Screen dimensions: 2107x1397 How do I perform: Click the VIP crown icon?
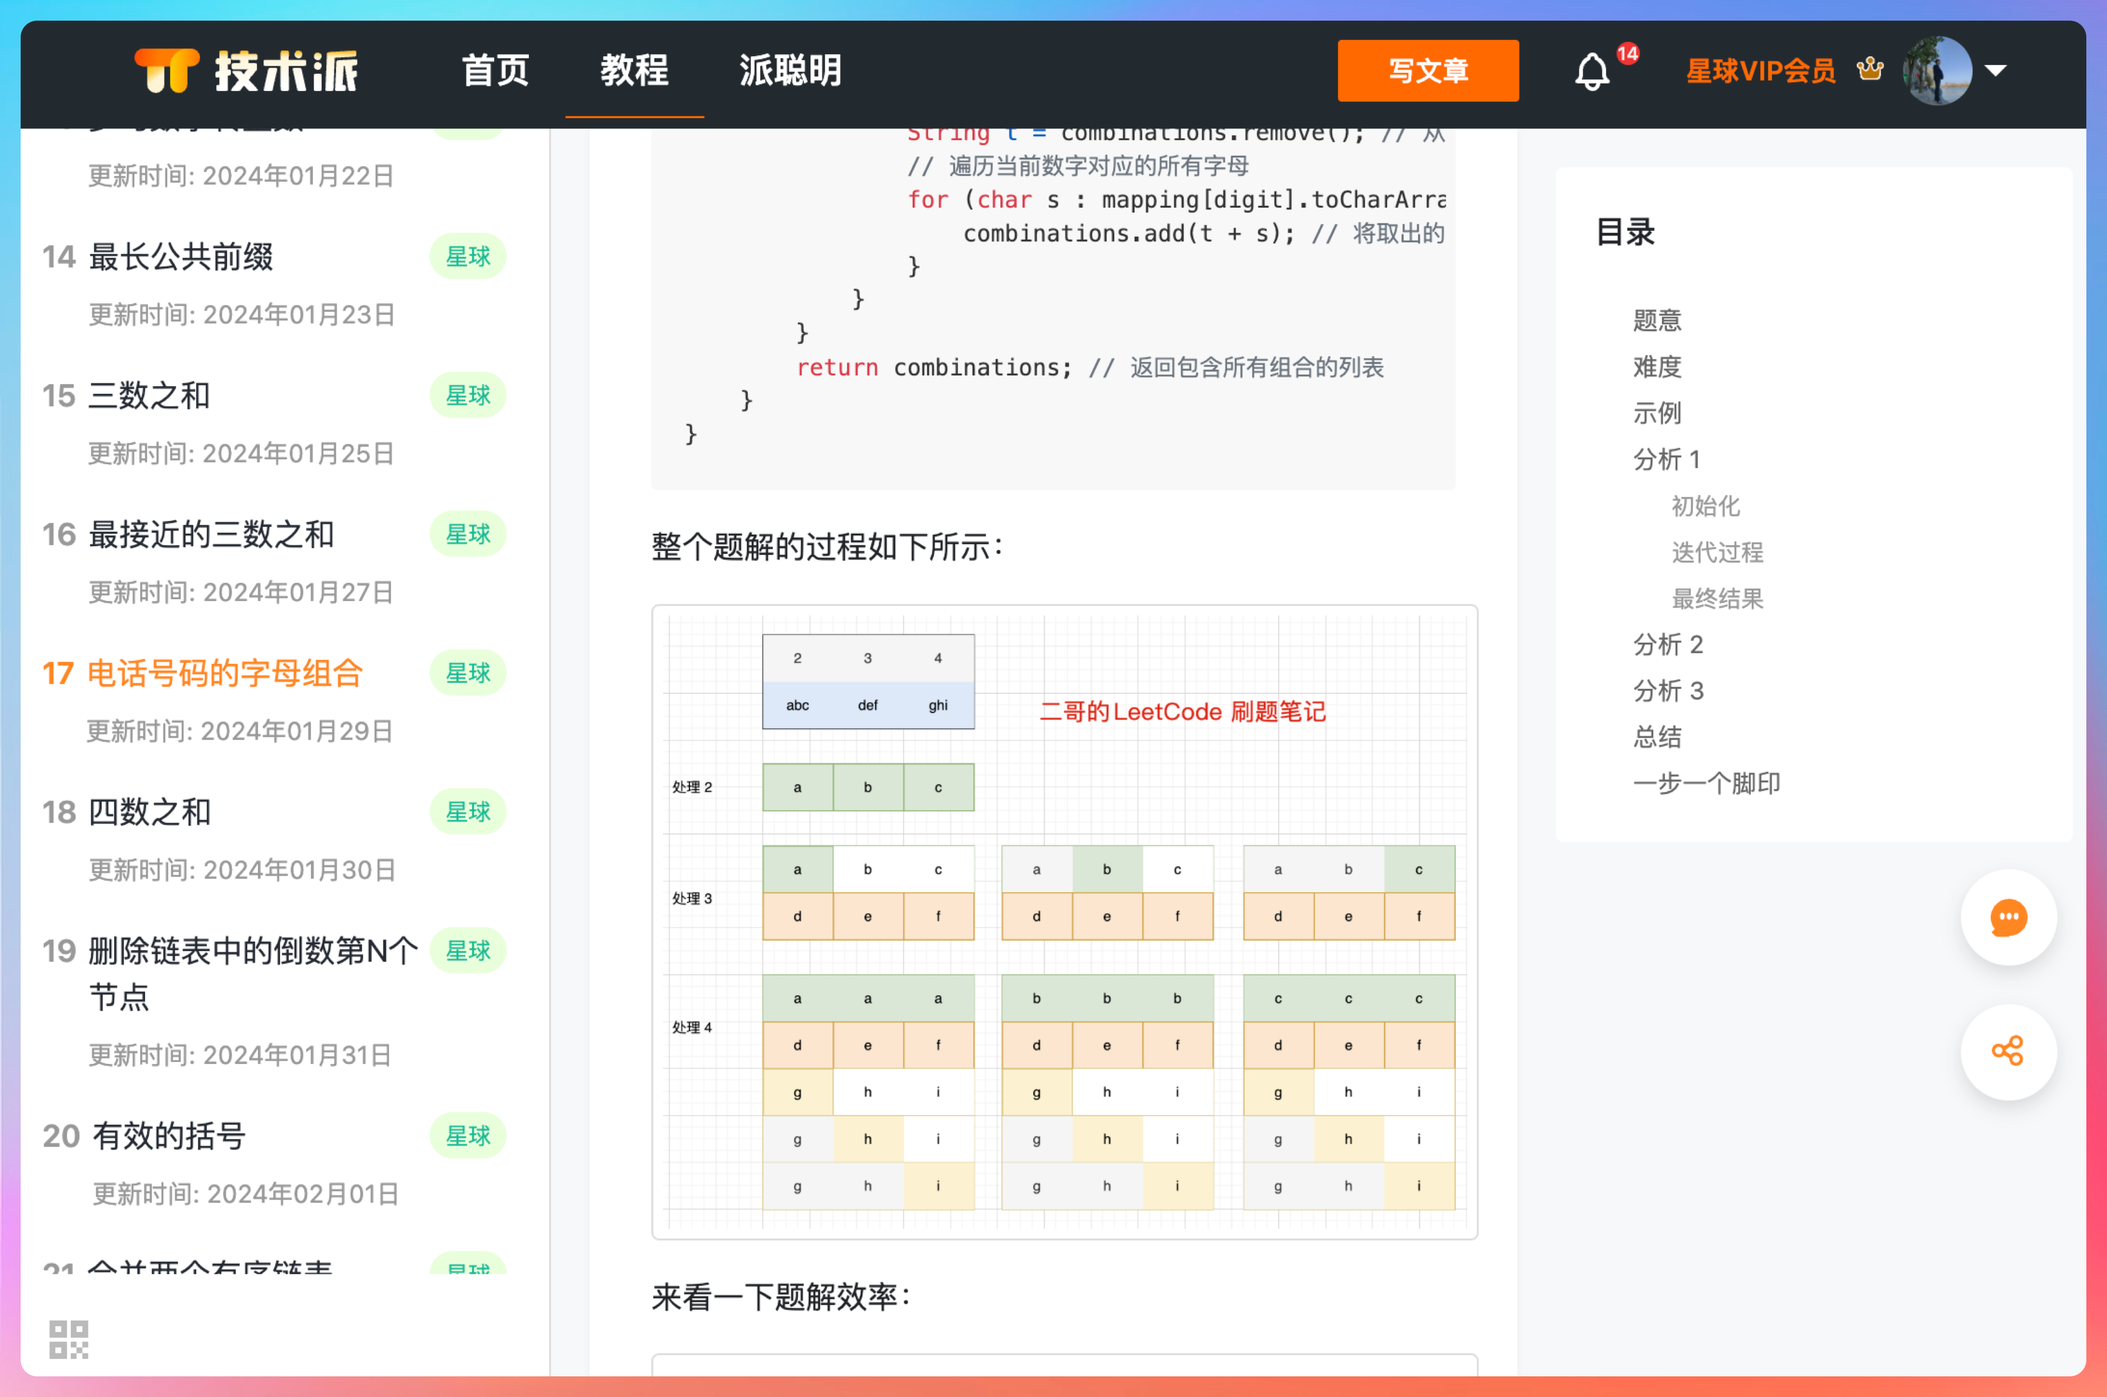tap(1870, 69)
